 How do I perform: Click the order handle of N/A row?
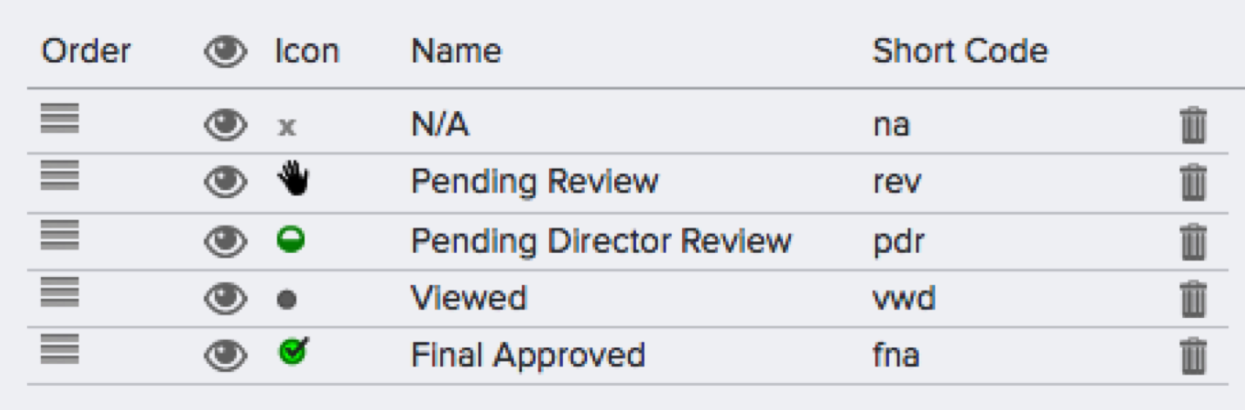point(60,118)
